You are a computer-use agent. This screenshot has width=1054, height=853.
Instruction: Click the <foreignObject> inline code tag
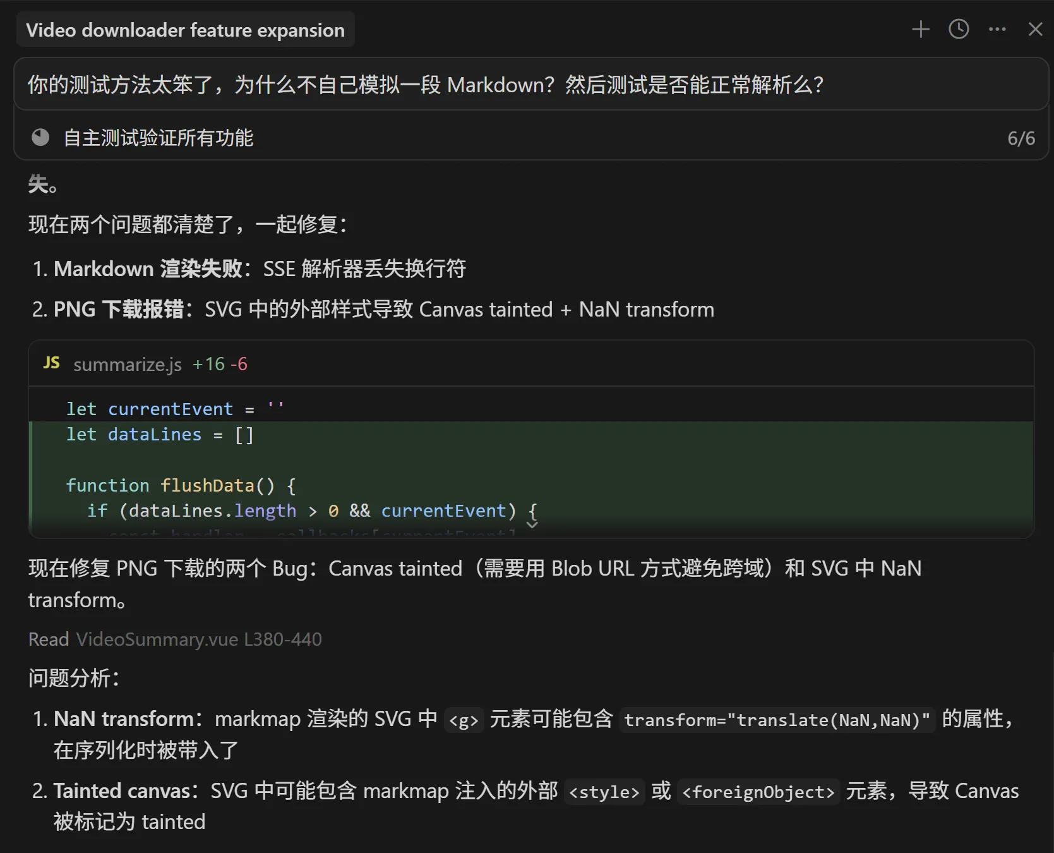(x=758, y=792)
